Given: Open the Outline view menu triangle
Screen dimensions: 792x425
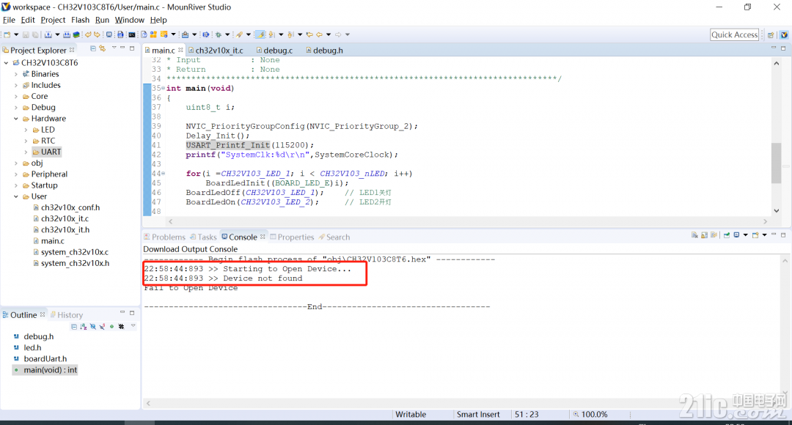Looking at the screenshot, I should [x=133, y=325].
